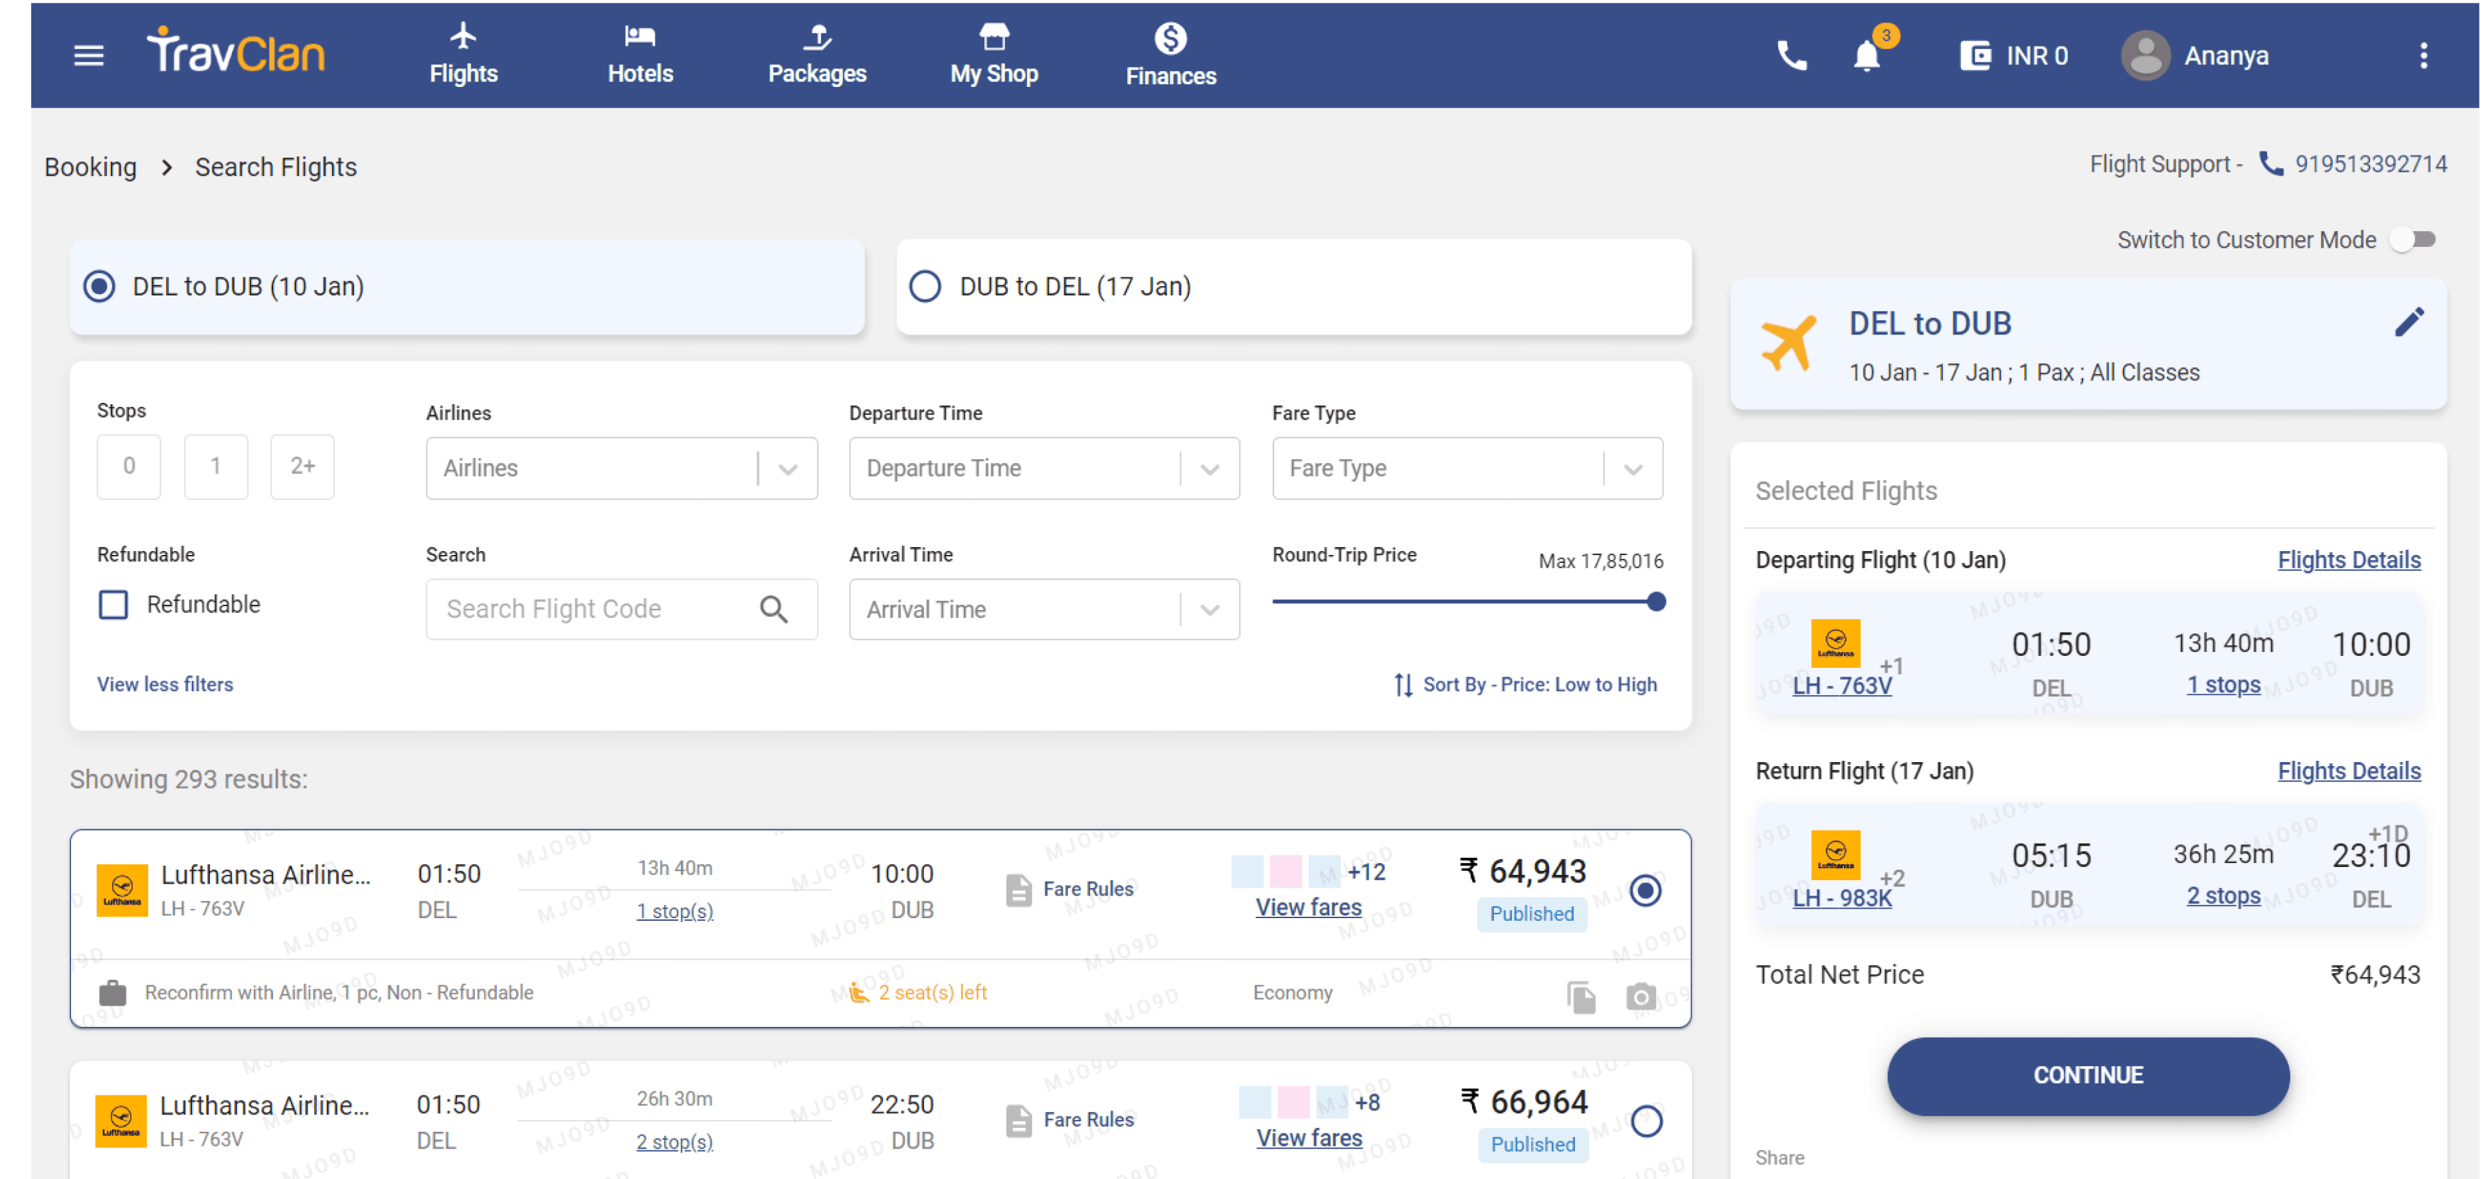
Task: Click the baggage icon in the first flight's footer
Action: point(112,993)
